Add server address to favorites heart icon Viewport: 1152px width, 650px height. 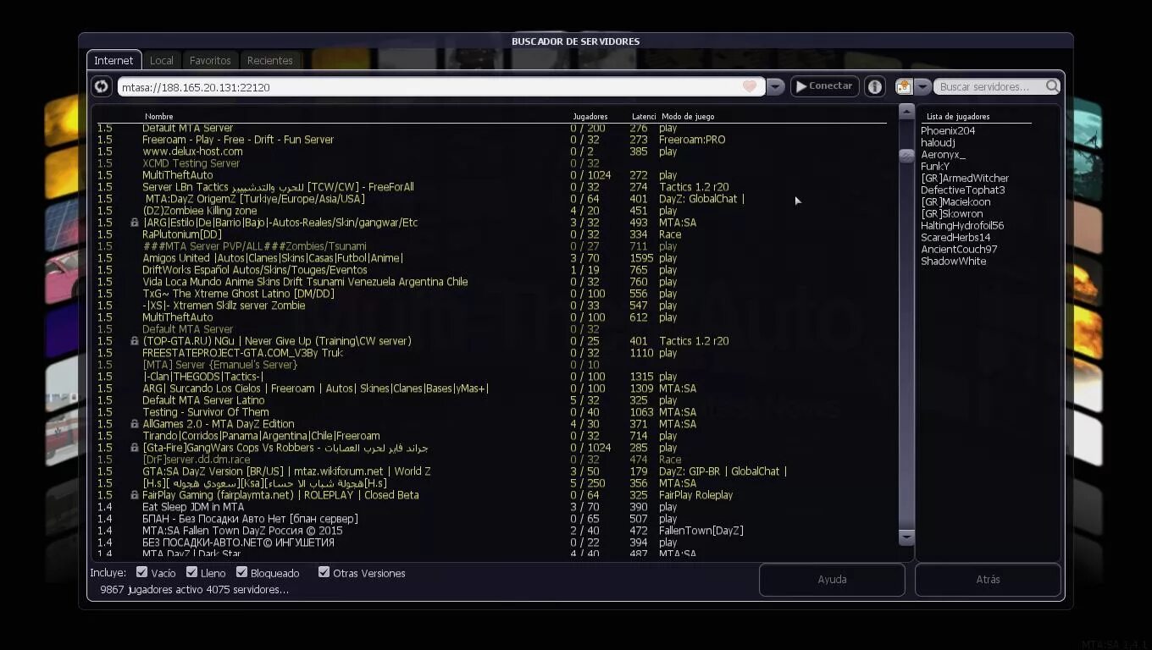(x=750, y=86)
